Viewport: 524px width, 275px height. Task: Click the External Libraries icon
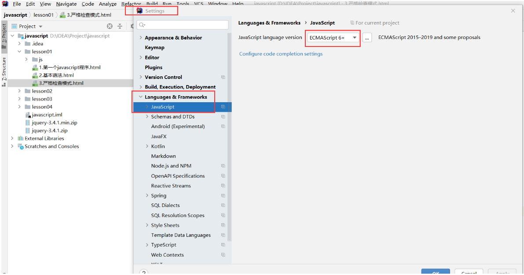pos(20,138)
